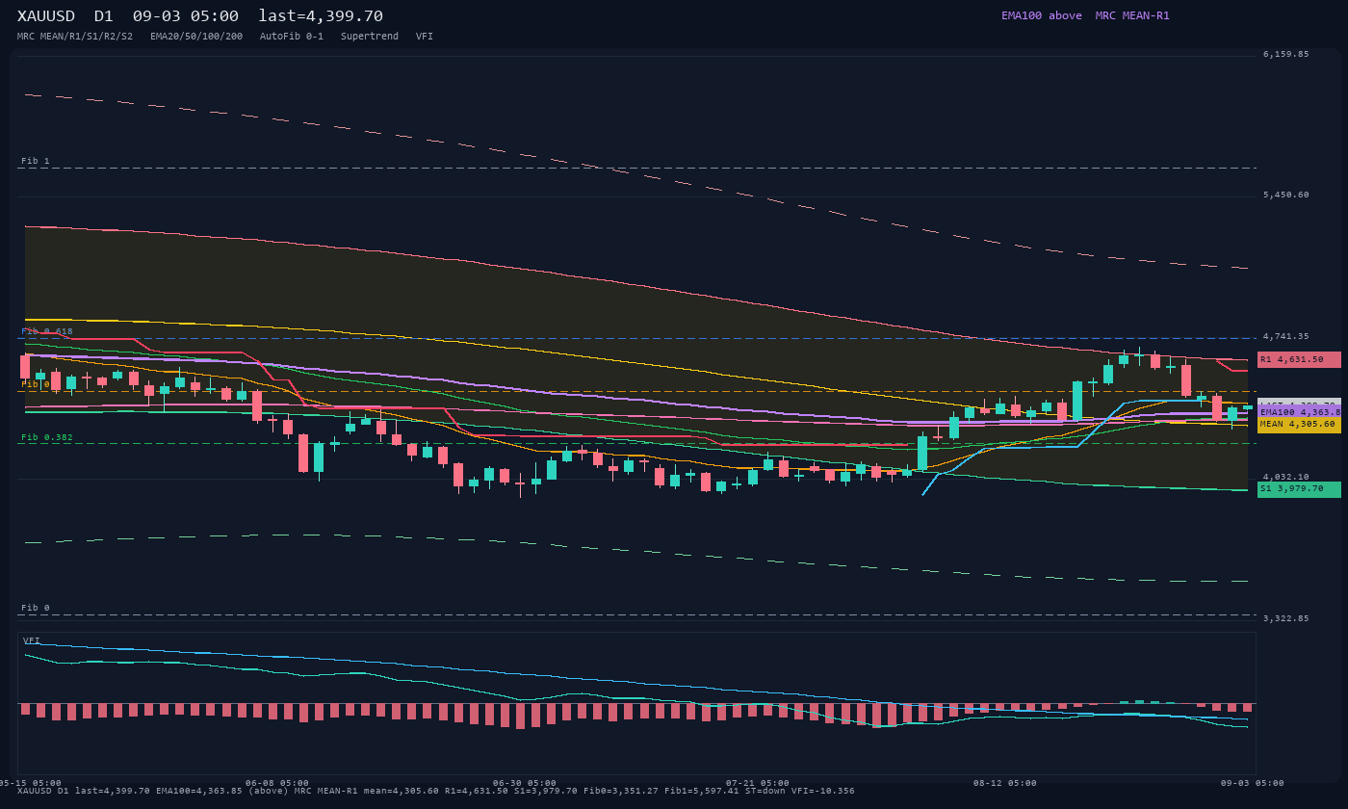
Task: Click the D1 timeframe label in the title
Action: (x=104, y=16)
